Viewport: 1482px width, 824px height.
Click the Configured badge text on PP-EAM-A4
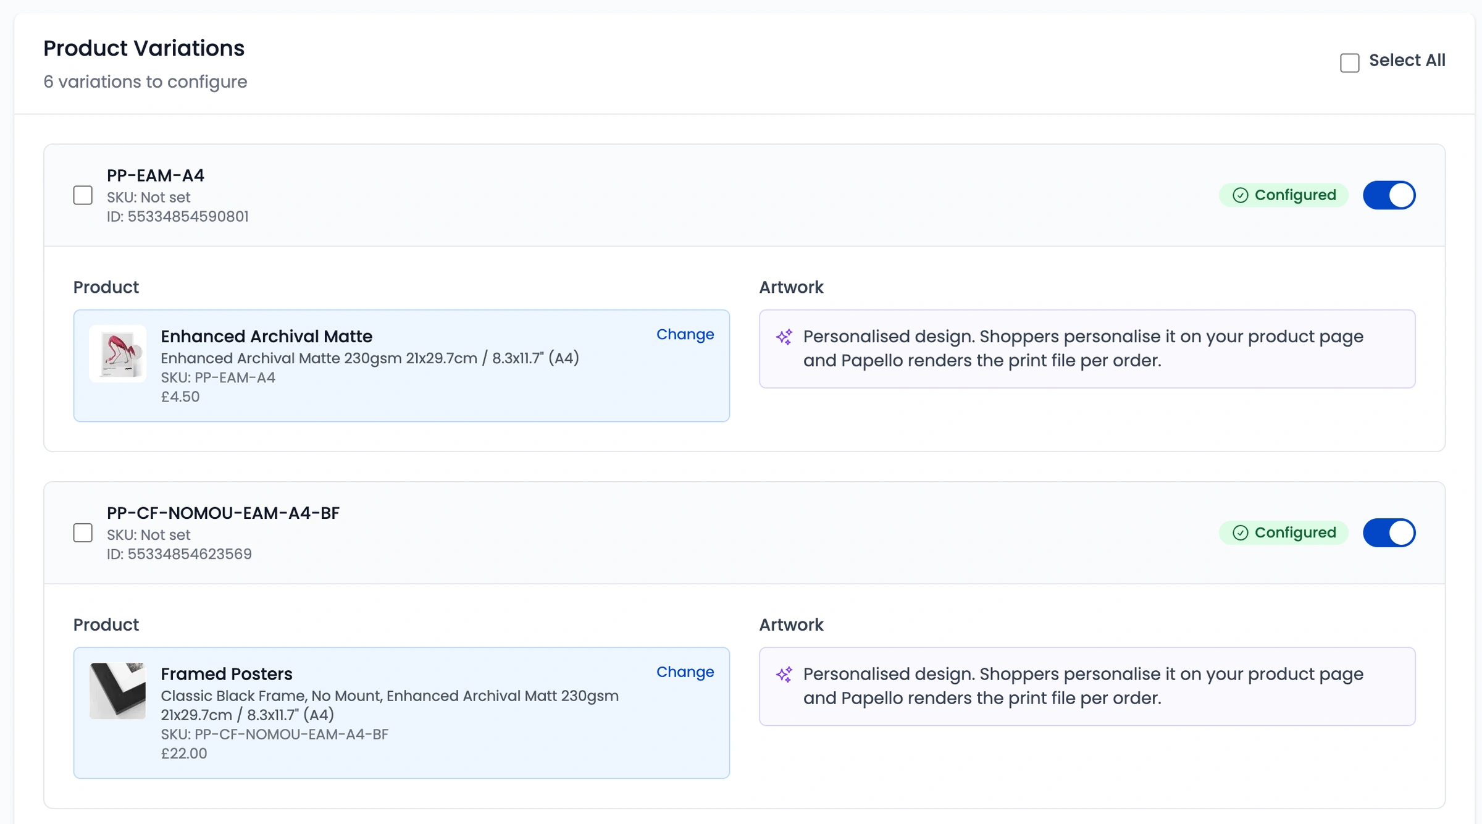1295,195
